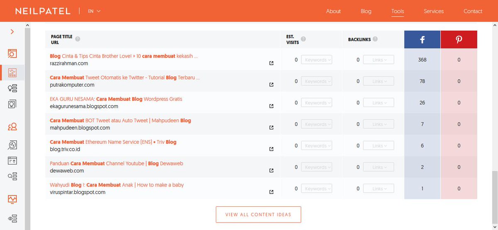498x230 pixels.
Task: Click View All Content Ideas button
Action: [x=258, y=215]
